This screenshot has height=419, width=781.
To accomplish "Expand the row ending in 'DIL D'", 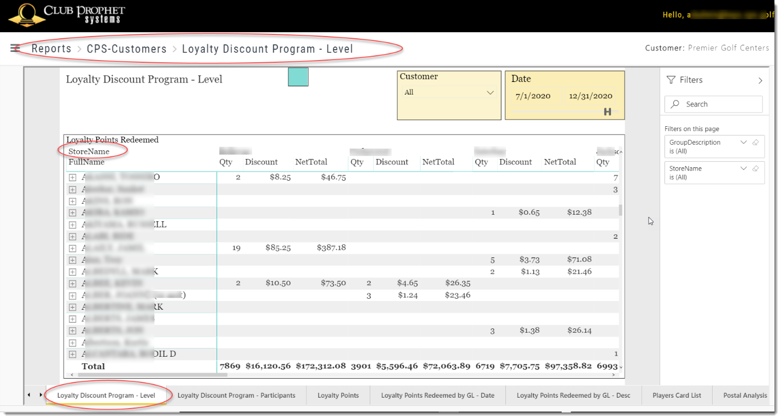I will pos(72,355).
